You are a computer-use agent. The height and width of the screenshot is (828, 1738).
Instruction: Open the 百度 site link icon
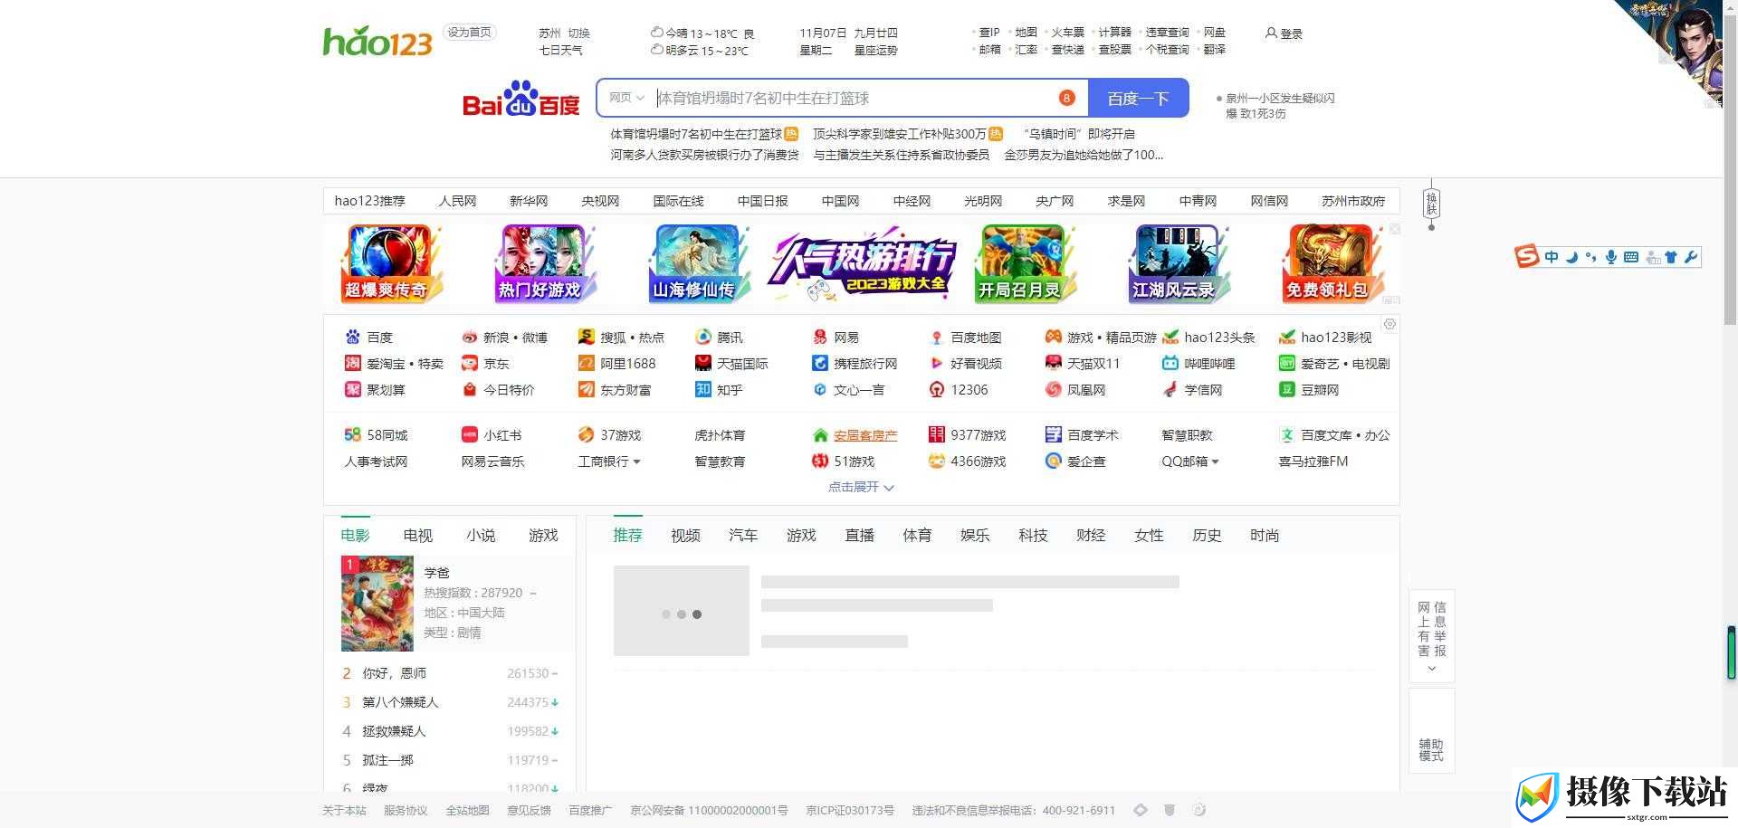[x=352, y=337]
